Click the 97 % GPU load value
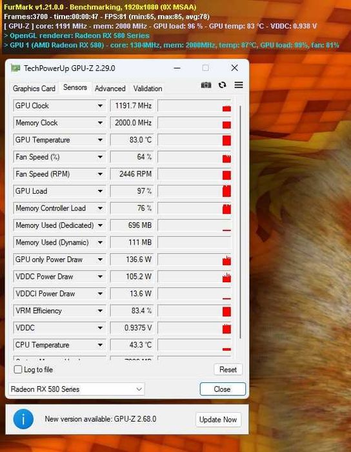Screen dimensions: 351x452 (132, 191)
